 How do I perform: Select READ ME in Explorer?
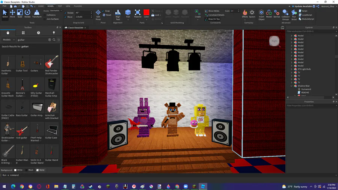pyautogui.click(x=305, y=93)
